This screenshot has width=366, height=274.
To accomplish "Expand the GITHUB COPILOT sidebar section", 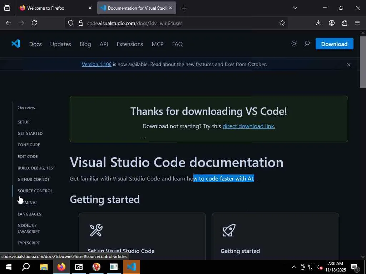I will 33,179.
